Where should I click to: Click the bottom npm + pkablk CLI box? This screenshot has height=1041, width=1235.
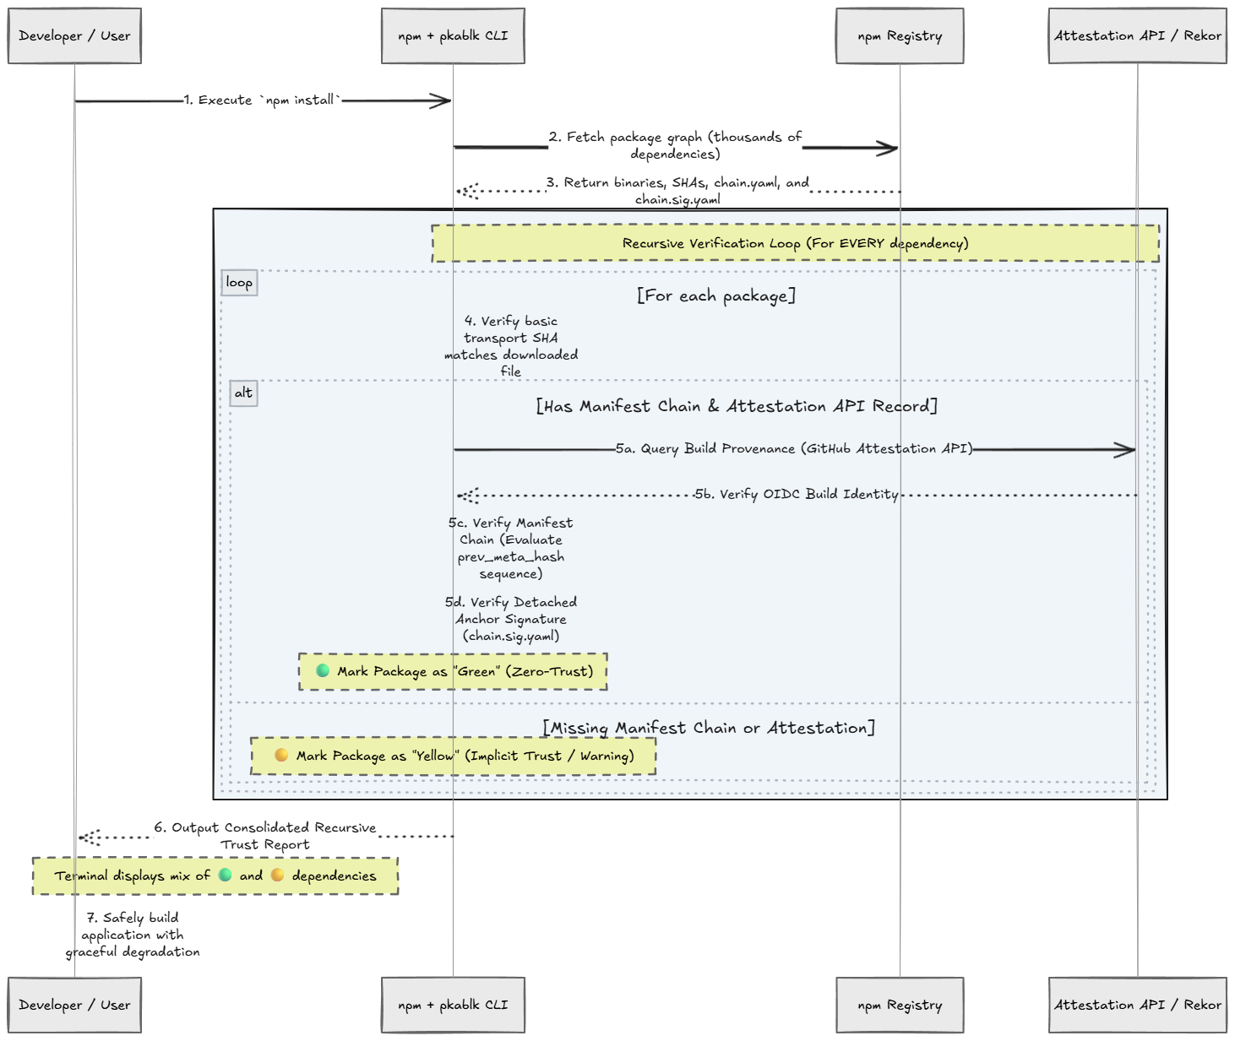click(x=453, y=1005)
